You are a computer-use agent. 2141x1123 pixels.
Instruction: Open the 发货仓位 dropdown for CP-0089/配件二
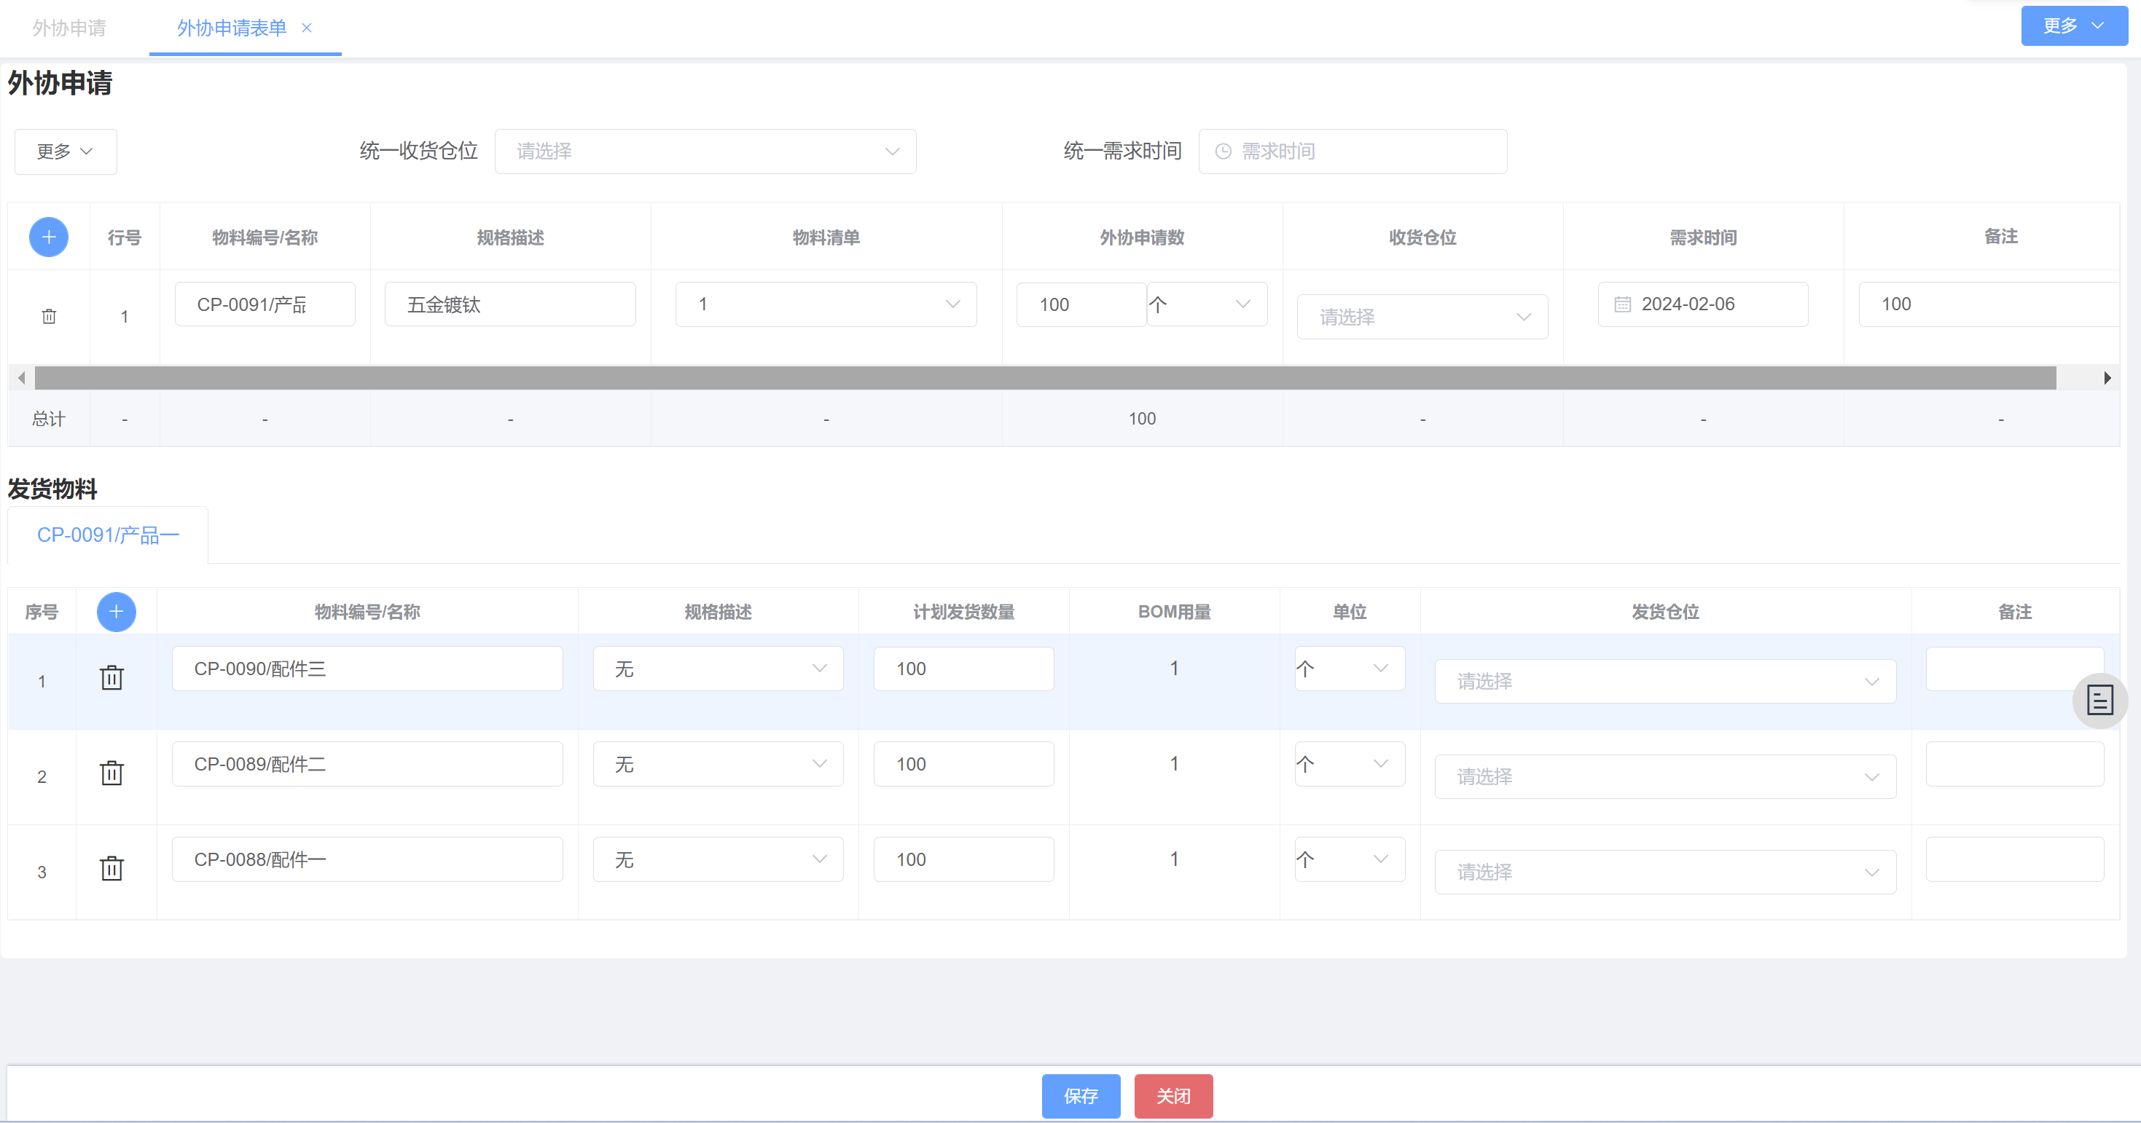[x=1664, y=776]
